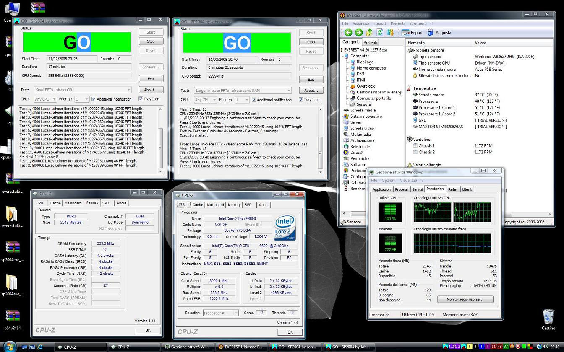Click About... in left SP2004 window
The height and width of the screenshot is (352, 564).
point(151,90)
